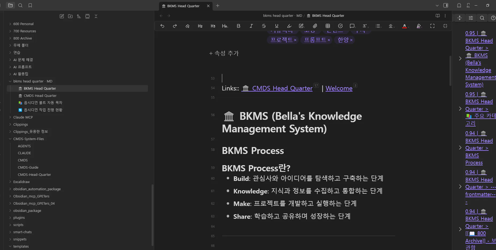Remove the 한양 tag with its x
This screenshot has width=496, height=250.
pos(351,40)
